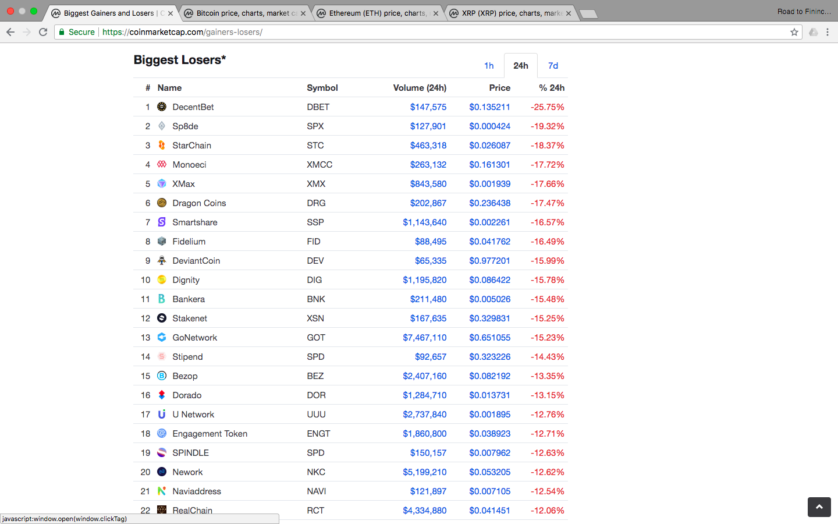Click the Sp8de coin logo icon
The image size is (838, 524).
(162, 126)
